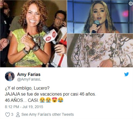This screenshot has width=133, height=119.
Task: Click the laughing tears emoji
Action: point(61,100)
